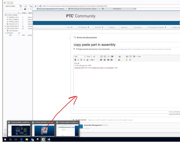Screen dimensions: 180x148
Task: Open the Creo navigation menu
Action: [70, 27]
